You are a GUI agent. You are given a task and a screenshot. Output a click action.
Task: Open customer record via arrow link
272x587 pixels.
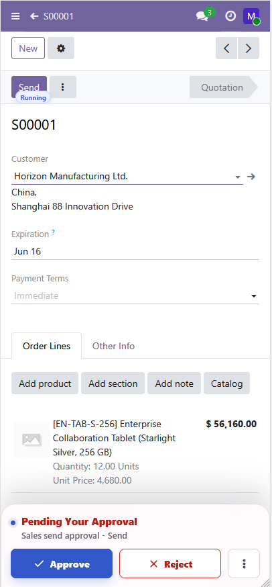click(251, 177)
